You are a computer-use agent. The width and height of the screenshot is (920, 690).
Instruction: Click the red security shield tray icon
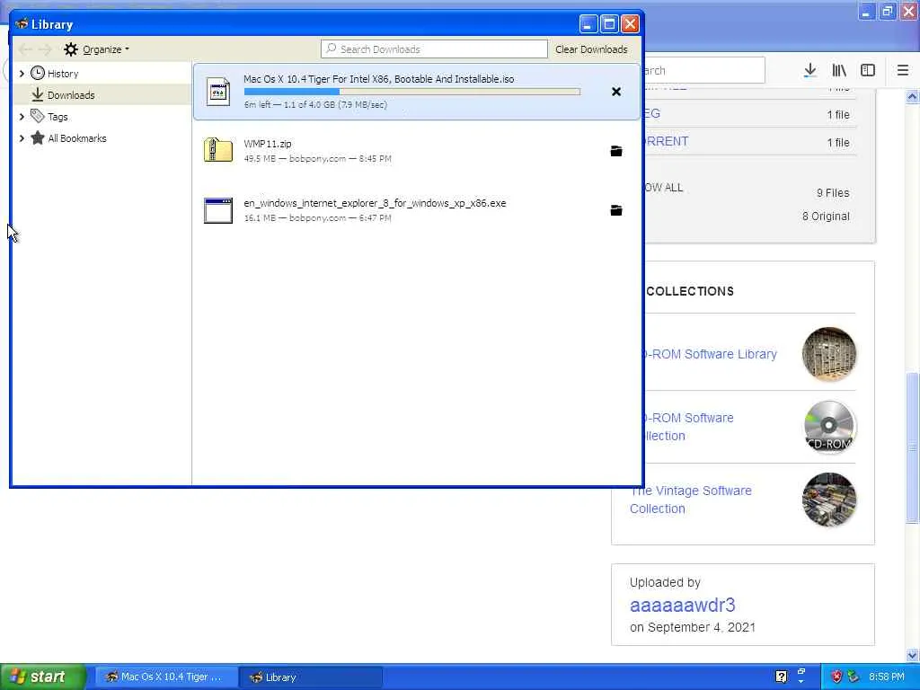[x=836, y=677]
